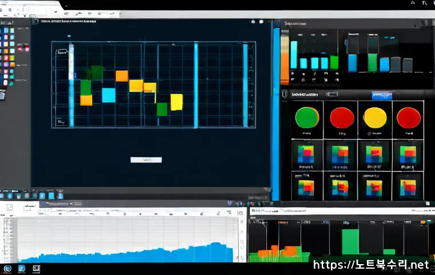
Task: Click the white button beneath the main grid chart
Action: pos(146,160)
